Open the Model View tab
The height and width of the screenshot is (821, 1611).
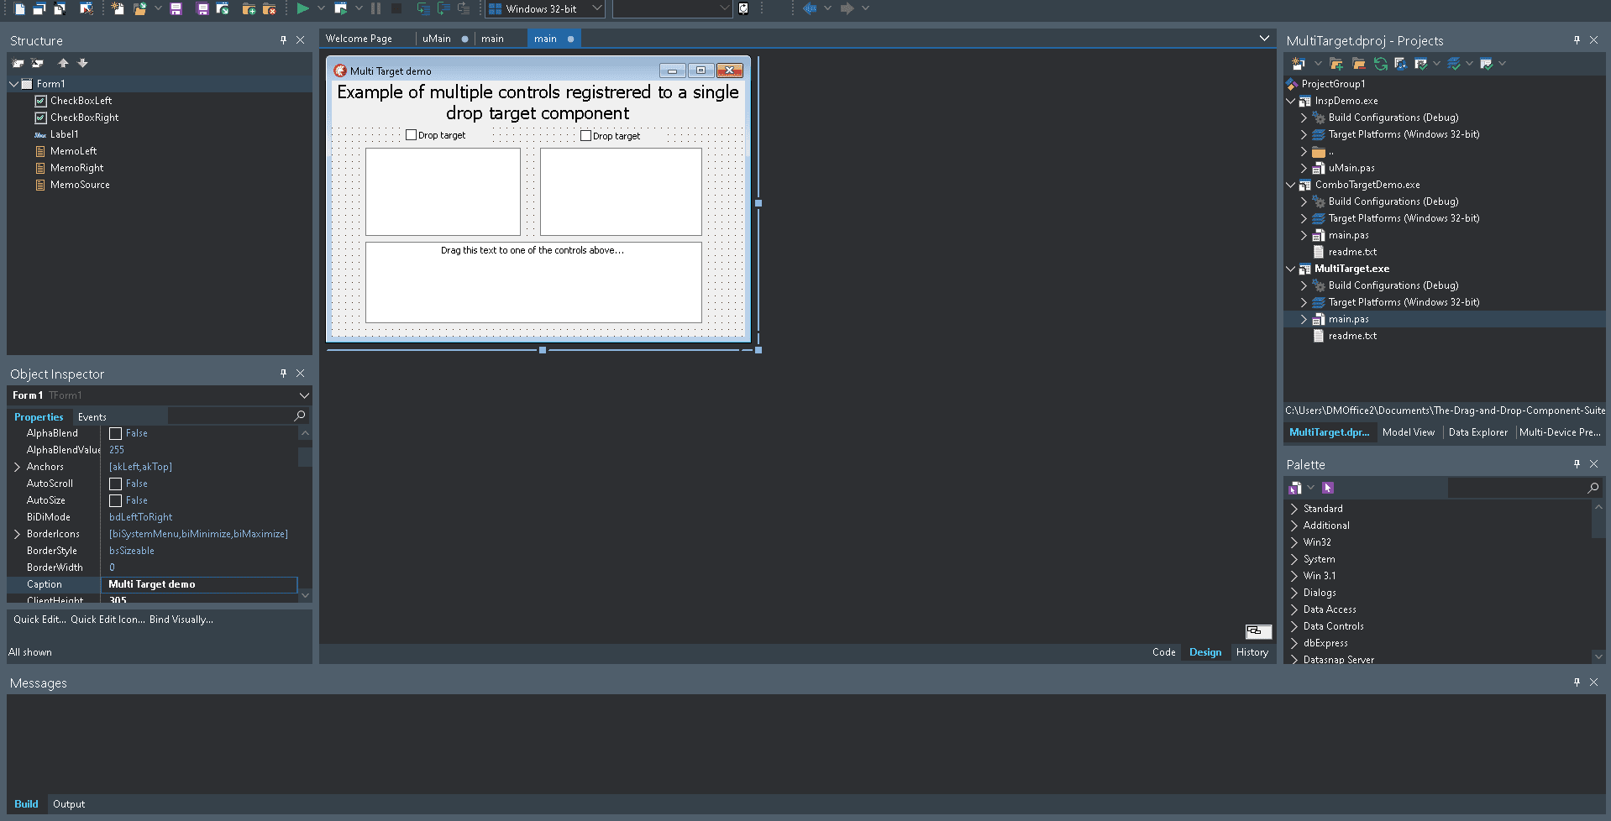pos(1408,432)
